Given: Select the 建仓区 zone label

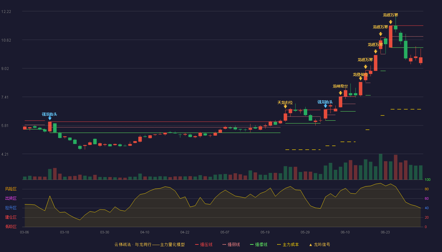Looking at the screenshot, I should pyautogui.click(x=11, y=217).
